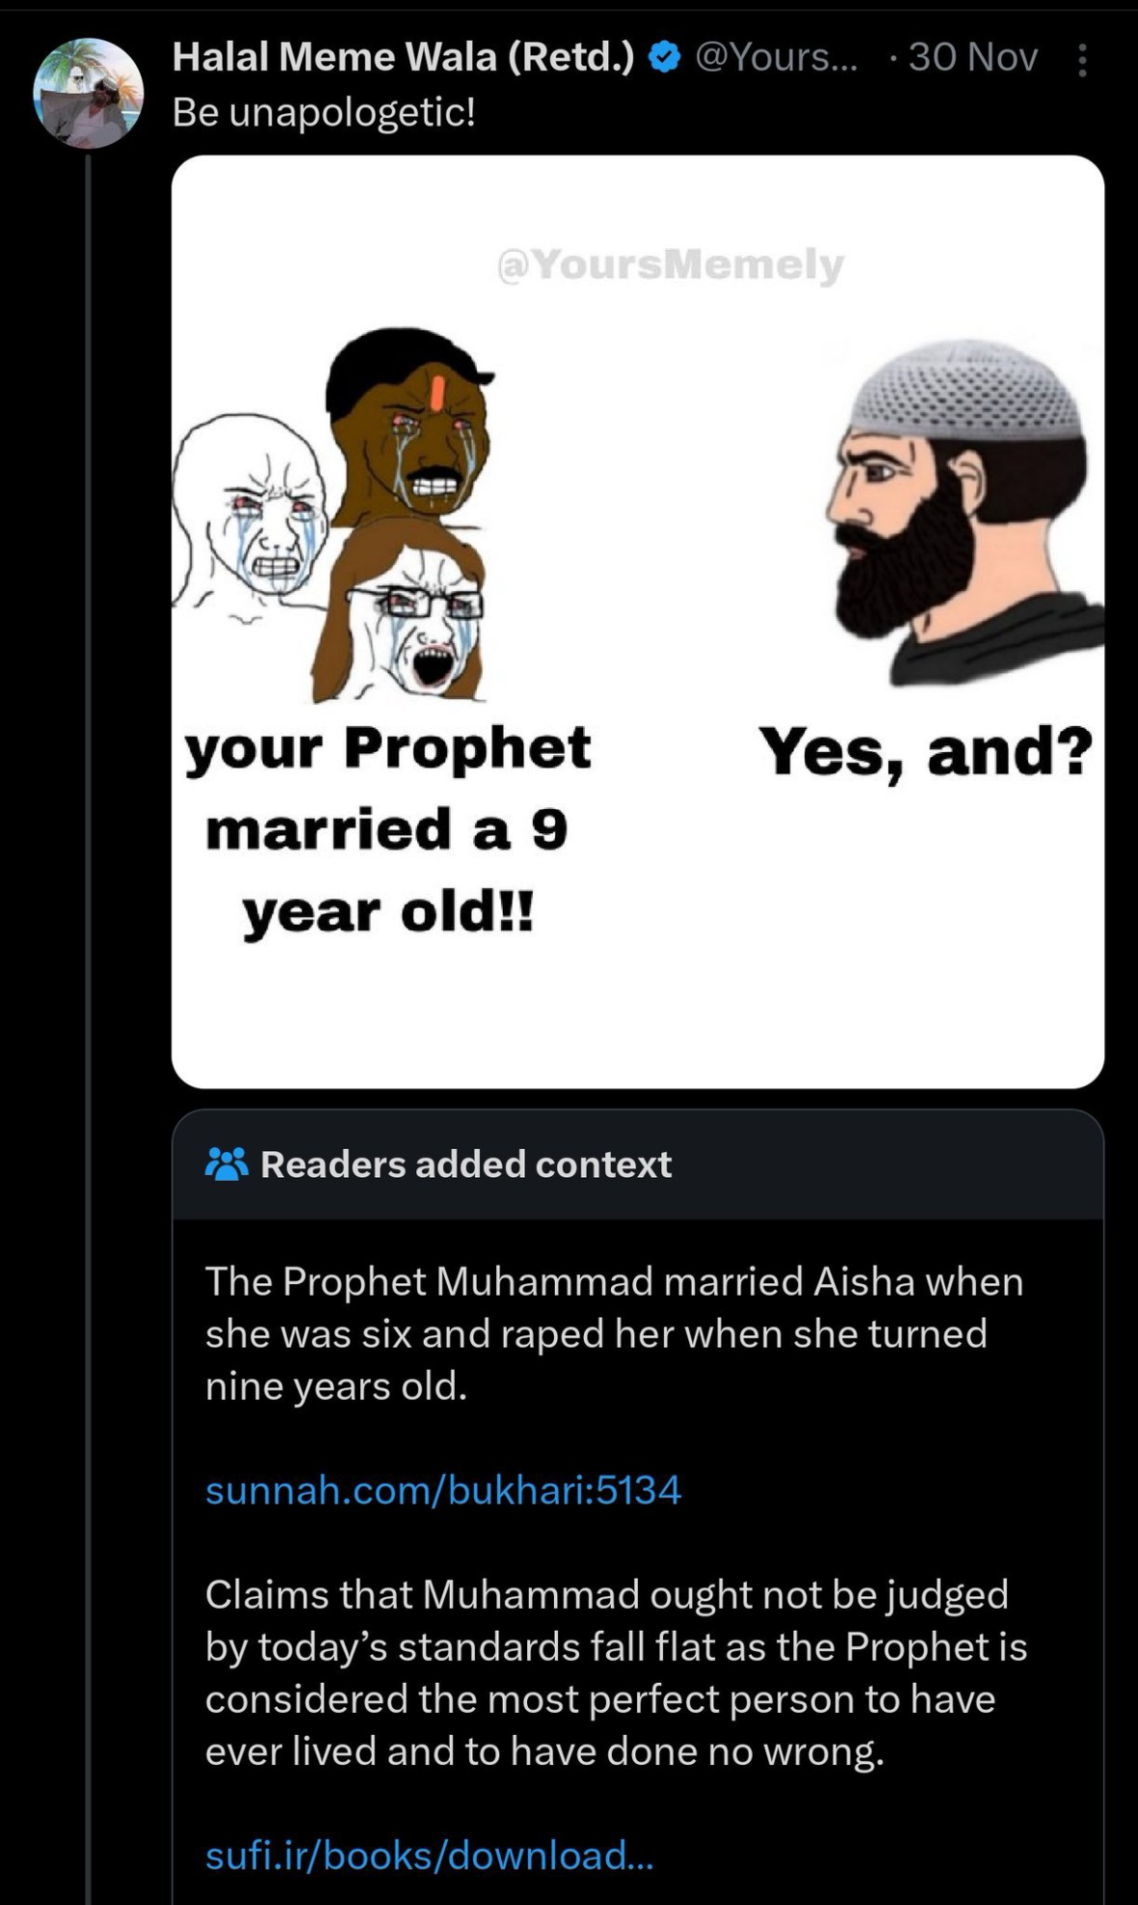The height and width of the screenshot is (1905, 1138).
Task: Click the blue verified badge
Action: tap(663, 58)
